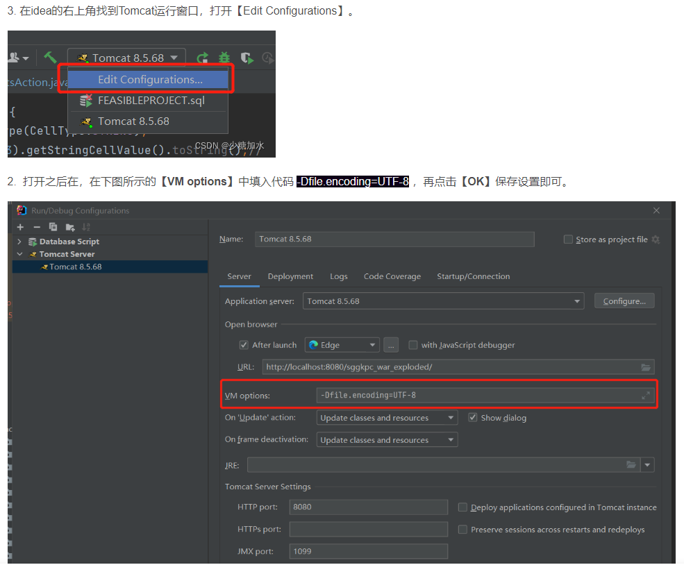The image size is (684, 565).
Task: Switch to the Logs tab
Action: [x=338, y=276]
